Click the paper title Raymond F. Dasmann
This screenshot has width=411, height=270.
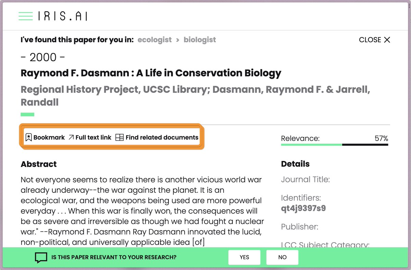point(151,73)
